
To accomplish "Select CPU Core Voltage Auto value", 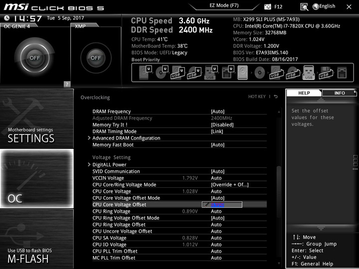I will (x=216, y=191).
